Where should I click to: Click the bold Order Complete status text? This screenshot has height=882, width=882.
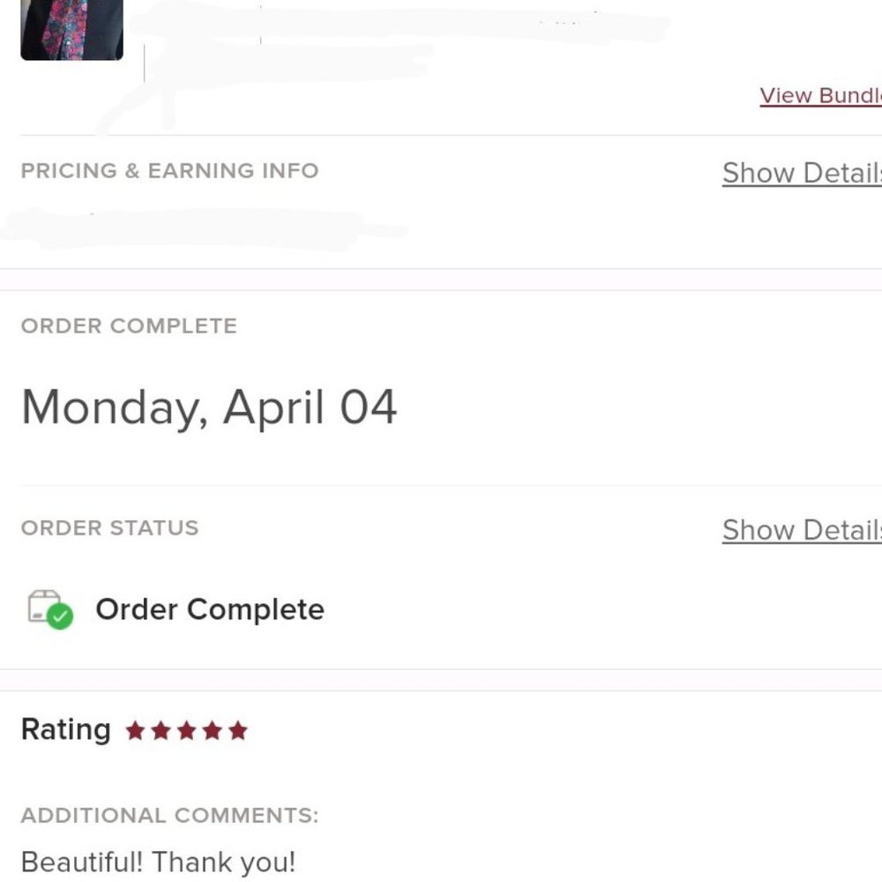(210, 609)
